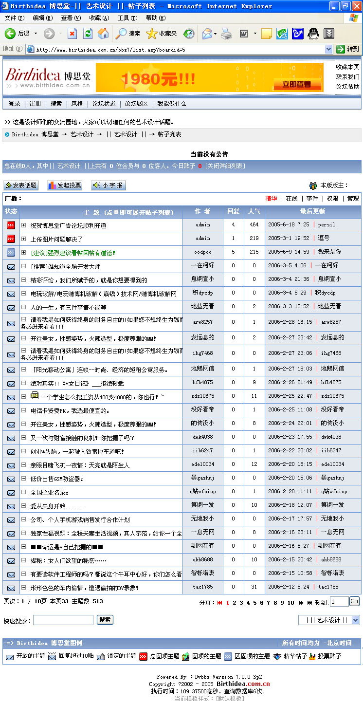
Task: Click the next pages double arrow in pagination
Action: tap(301, 603)
